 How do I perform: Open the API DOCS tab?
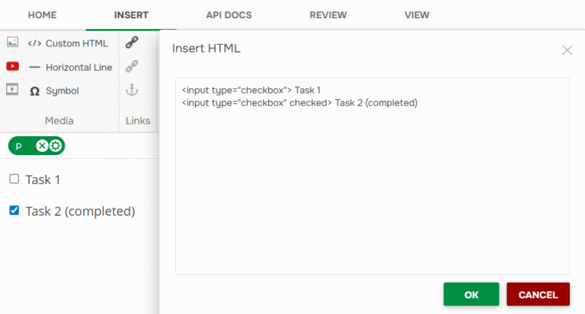[229, 15]
